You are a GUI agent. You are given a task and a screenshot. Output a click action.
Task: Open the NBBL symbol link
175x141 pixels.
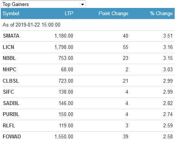pos(9,58)
